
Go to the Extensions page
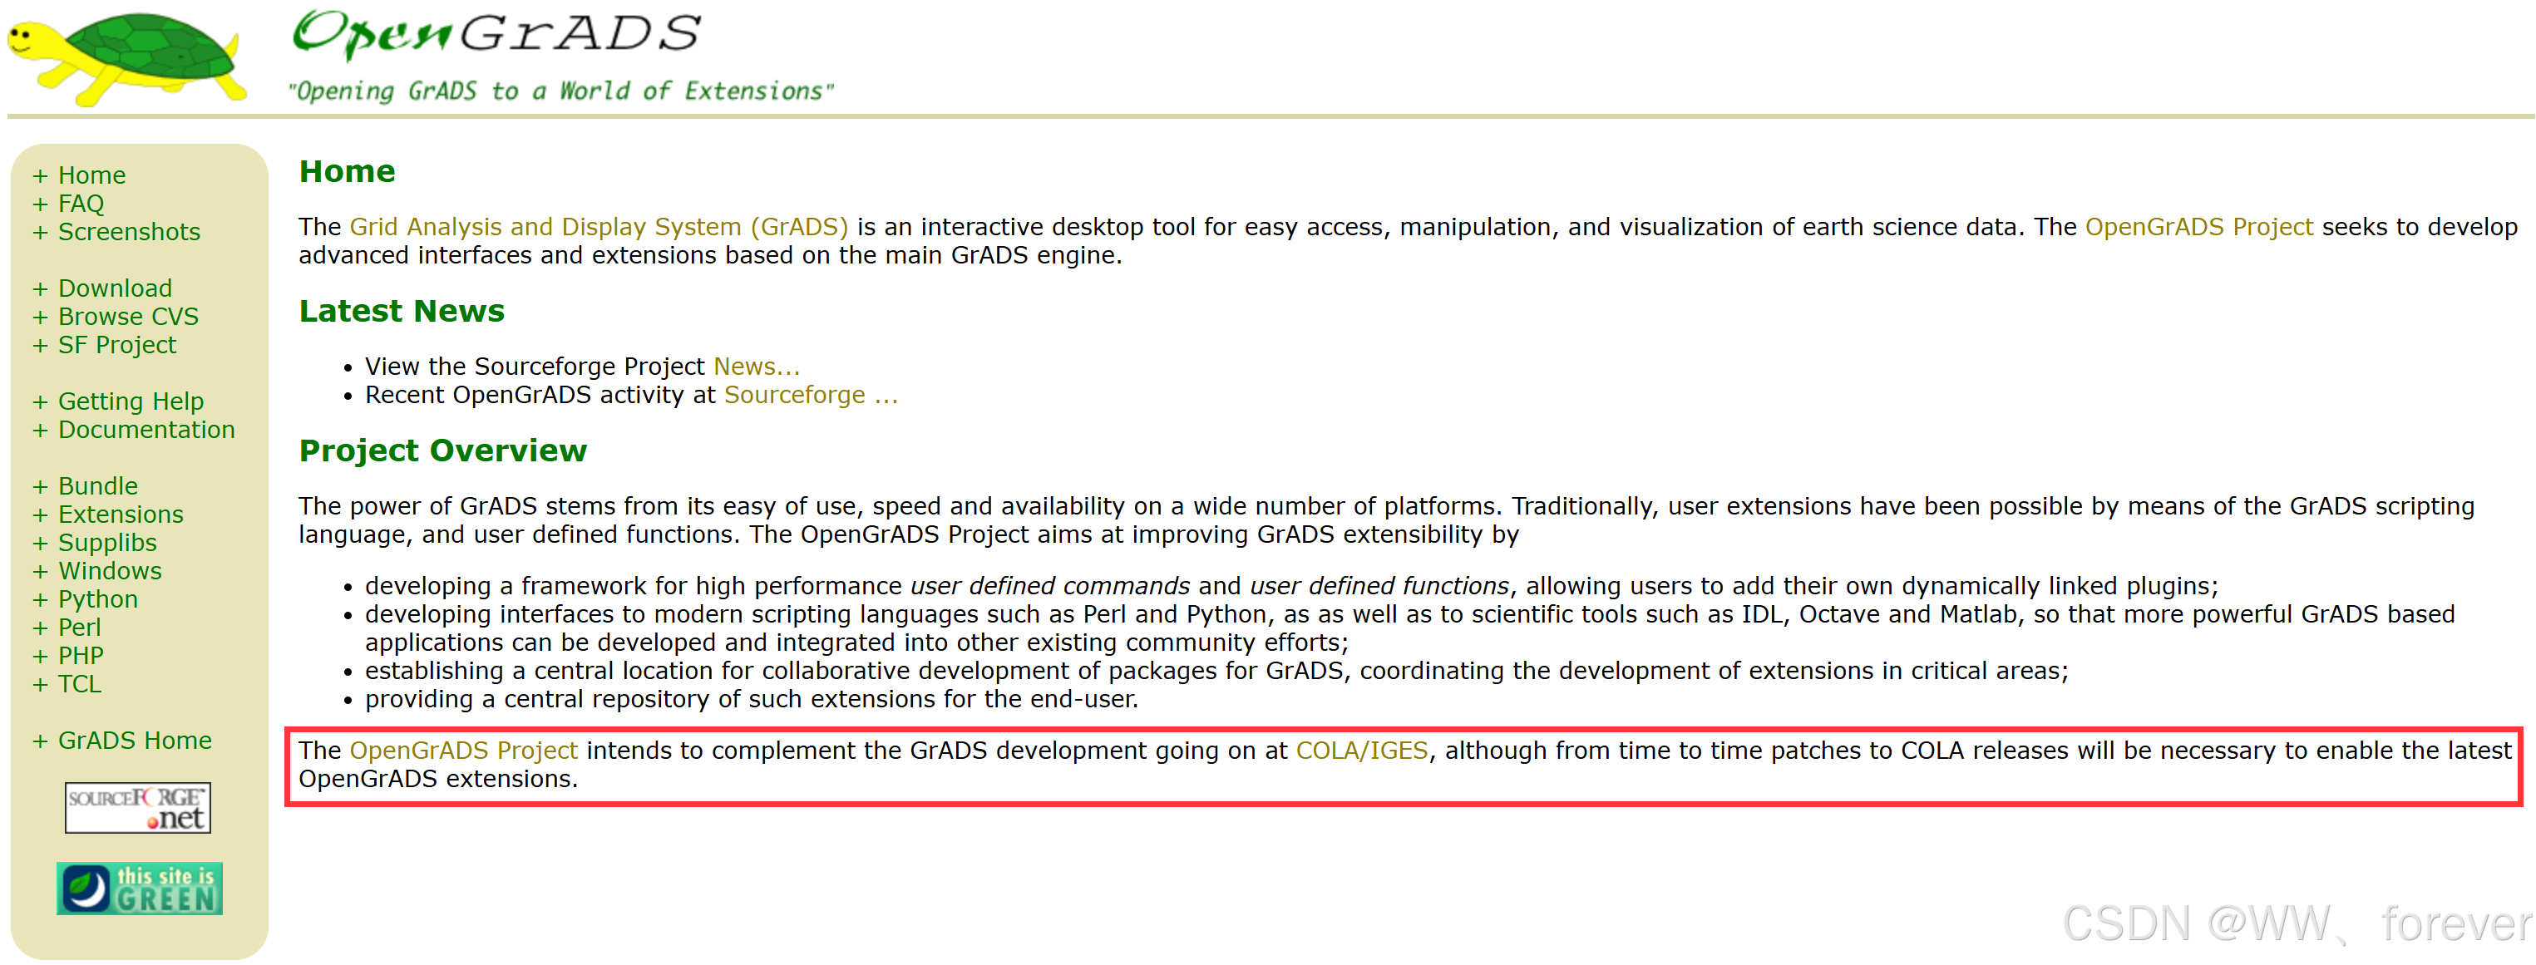[120, 515]
